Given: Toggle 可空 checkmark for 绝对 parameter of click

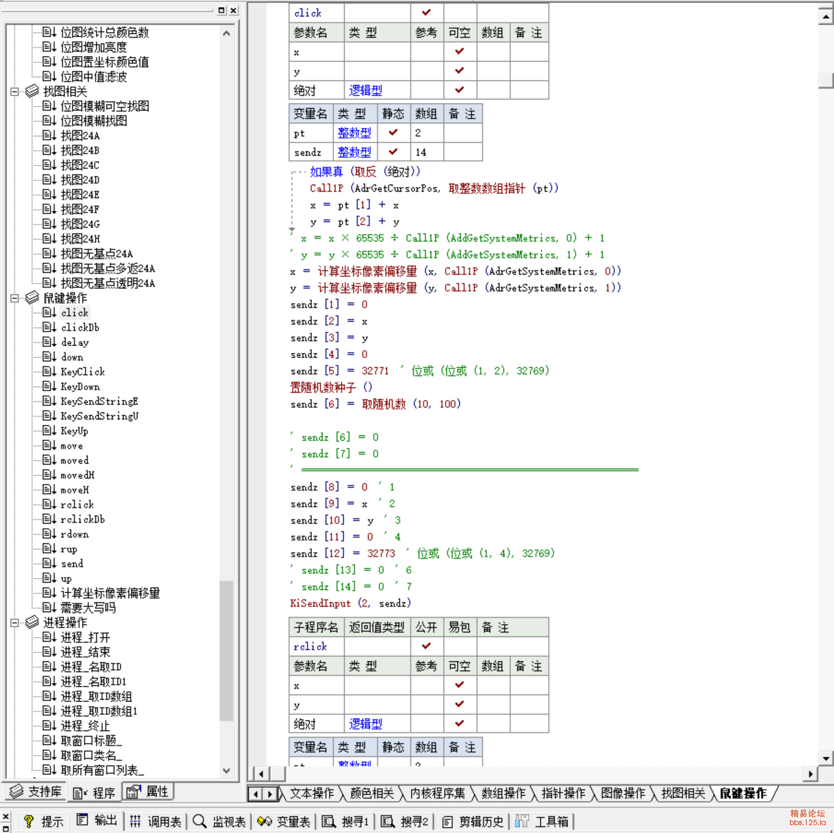Looking at the screenshot, I should (459, 90).
